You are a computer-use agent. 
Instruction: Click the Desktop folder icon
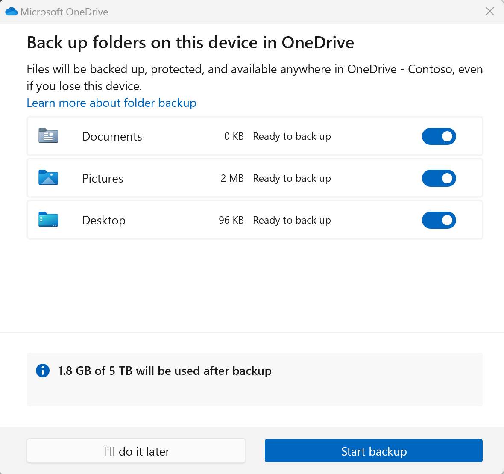(48, 219)
